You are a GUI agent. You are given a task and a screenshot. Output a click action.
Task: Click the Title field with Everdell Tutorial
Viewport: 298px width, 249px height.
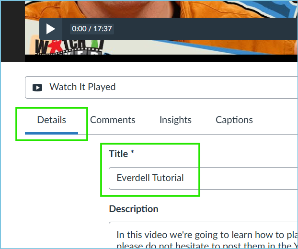[x=203, y=178]
